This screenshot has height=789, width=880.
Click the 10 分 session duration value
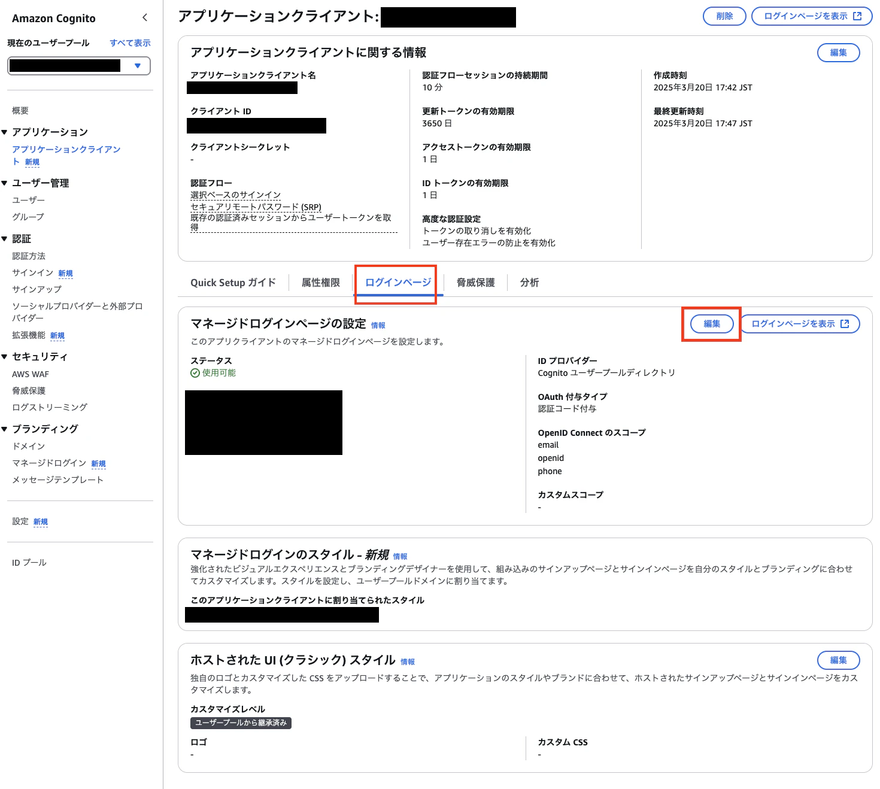432,87
